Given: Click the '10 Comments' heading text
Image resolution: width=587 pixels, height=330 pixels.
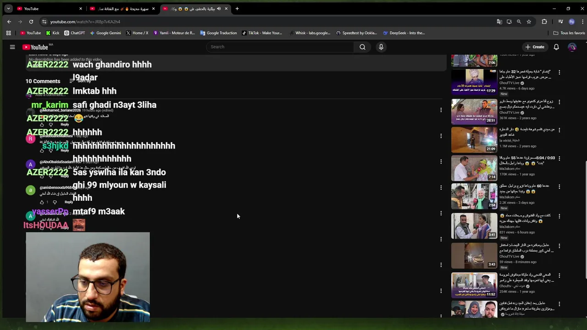Looking at the screenshot, I should [x=43, y=81].
